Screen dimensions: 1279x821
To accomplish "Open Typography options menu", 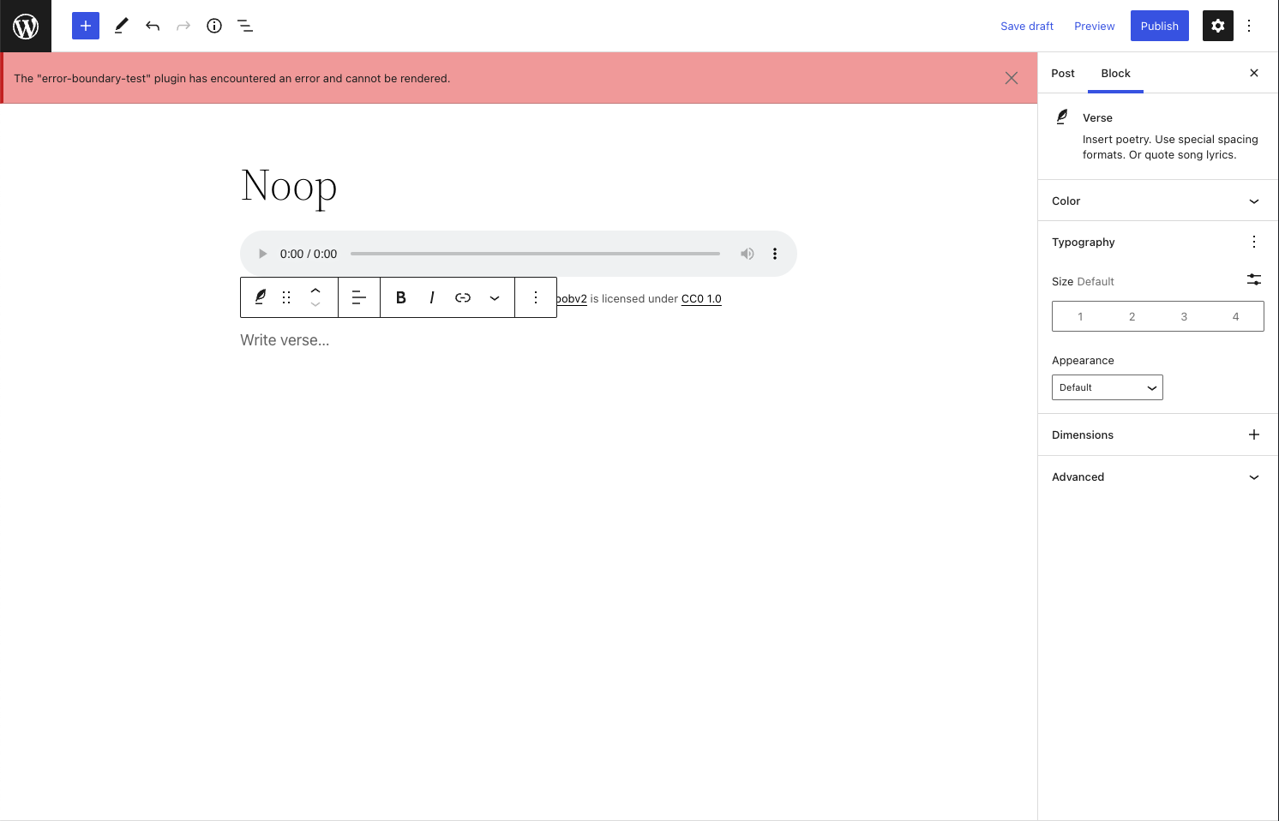I will (x=1254, y=242).
